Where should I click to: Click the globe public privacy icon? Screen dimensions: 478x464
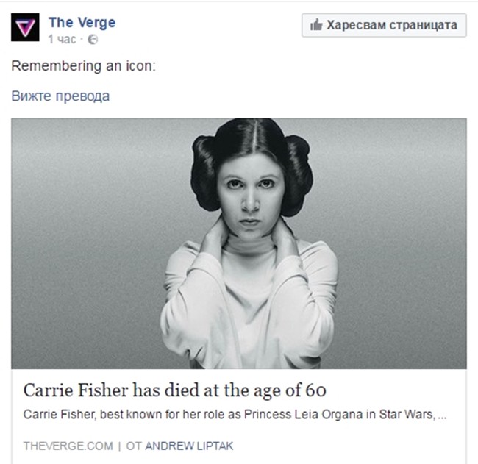[93, 40]
